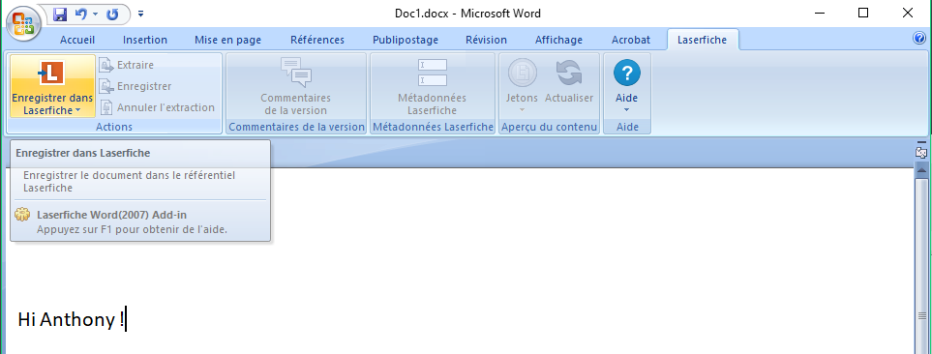Go to Mise en page tab
Image resolution: width=932 pixels, height=354 pixels.
[x=227, y=40]
